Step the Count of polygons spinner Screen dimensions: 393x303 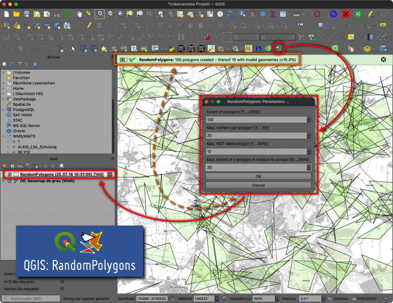[x=309, y=120]
